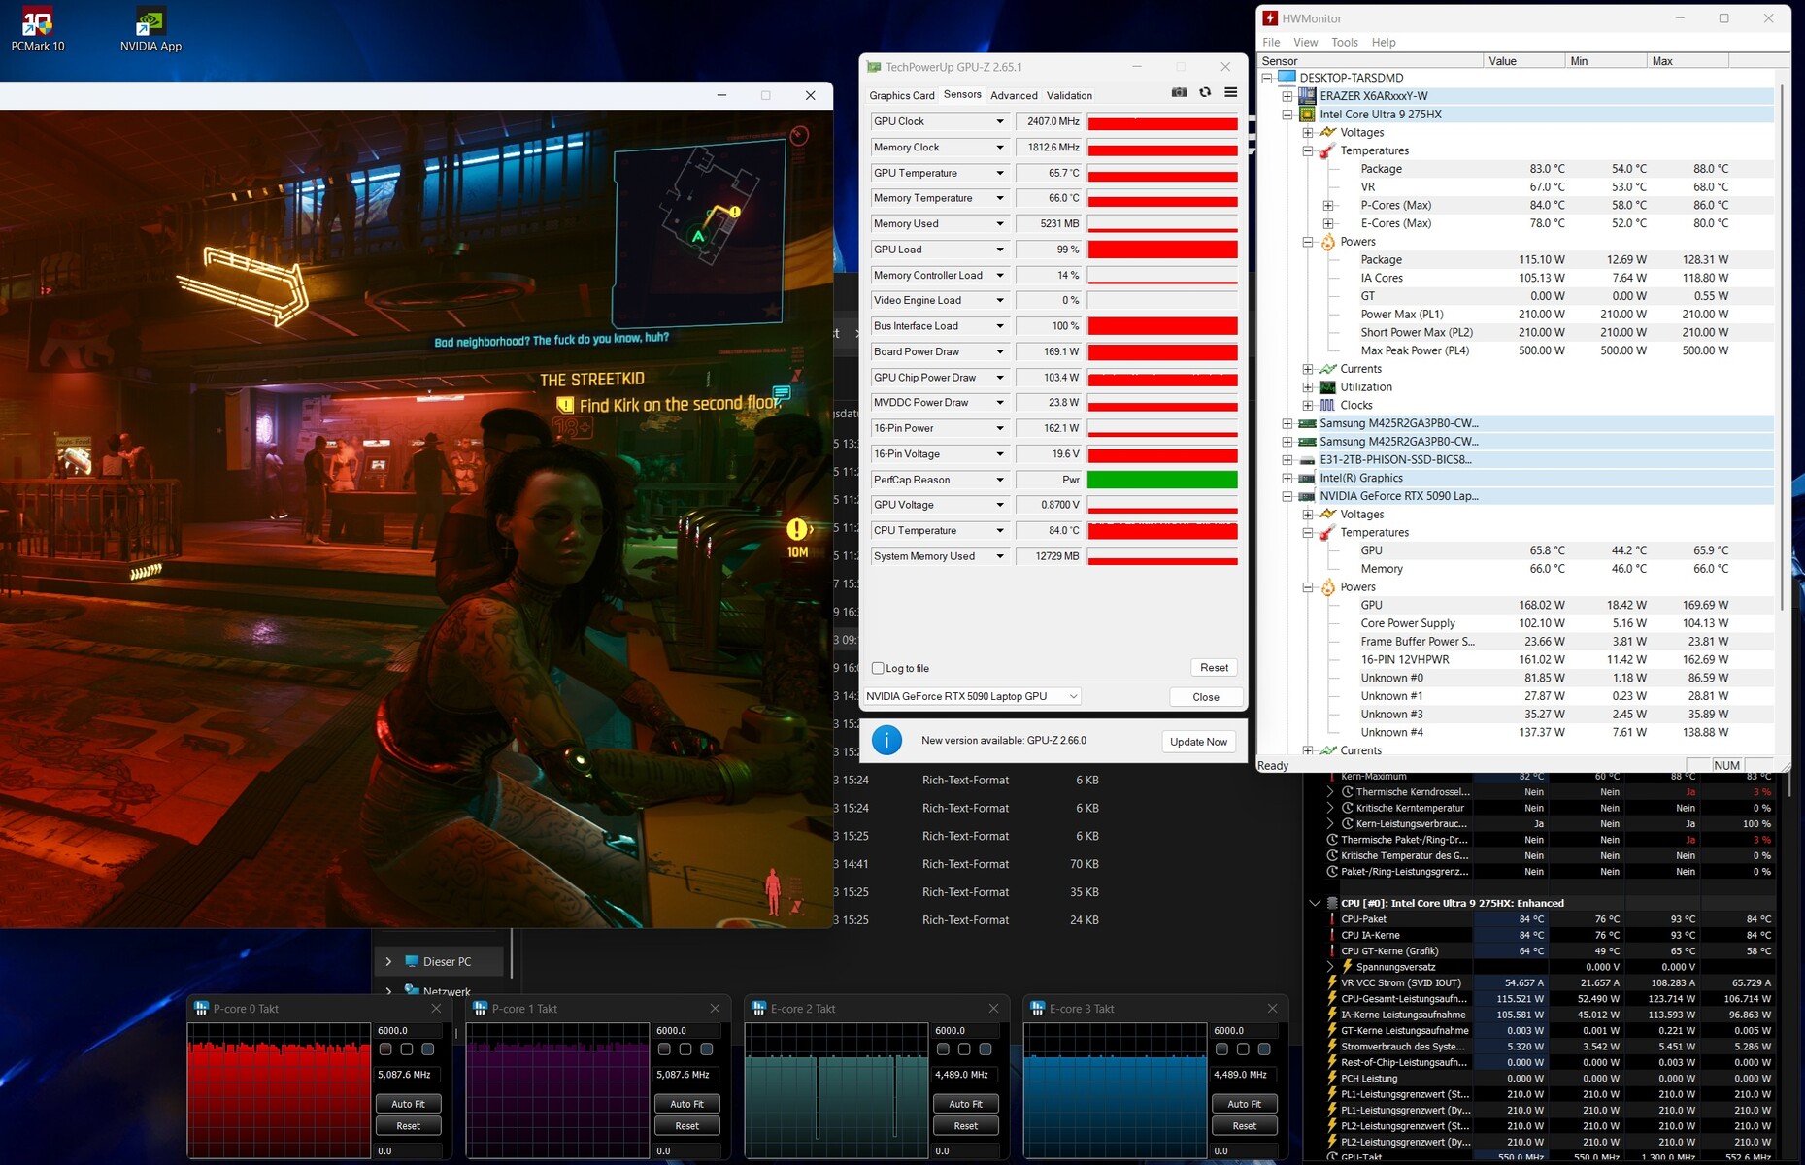The width and height of the screenshot is (1805, 1165).
Task: Open the GPU Temperature sensor dropdown
Action: click(999, 173)
